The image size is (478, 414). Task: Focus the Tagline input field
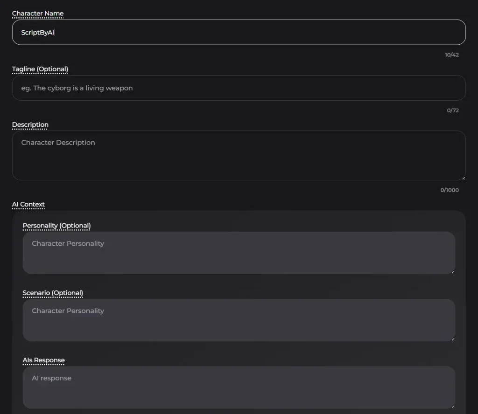pos(239,88)
